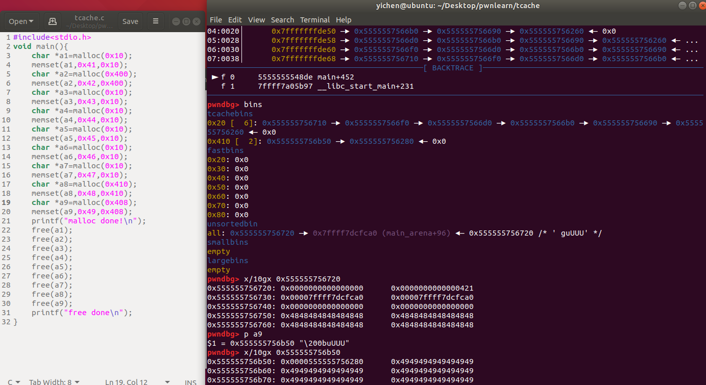The height and width of the screenshot is (385, 706).
Task: Click the 0x0000555555756280 memory value
Action: tap(322, 362)
